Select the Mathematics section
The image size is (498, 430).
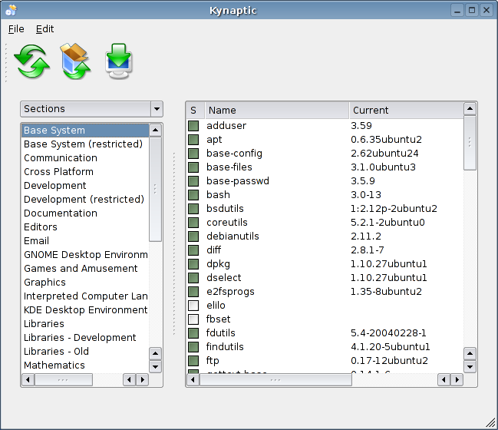85,365
